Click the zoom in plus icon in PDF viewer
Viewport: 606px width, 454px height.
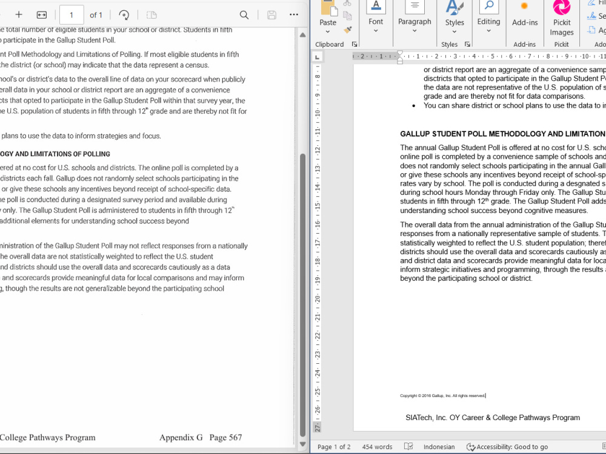pyautogui.click(x=19, y=15)
